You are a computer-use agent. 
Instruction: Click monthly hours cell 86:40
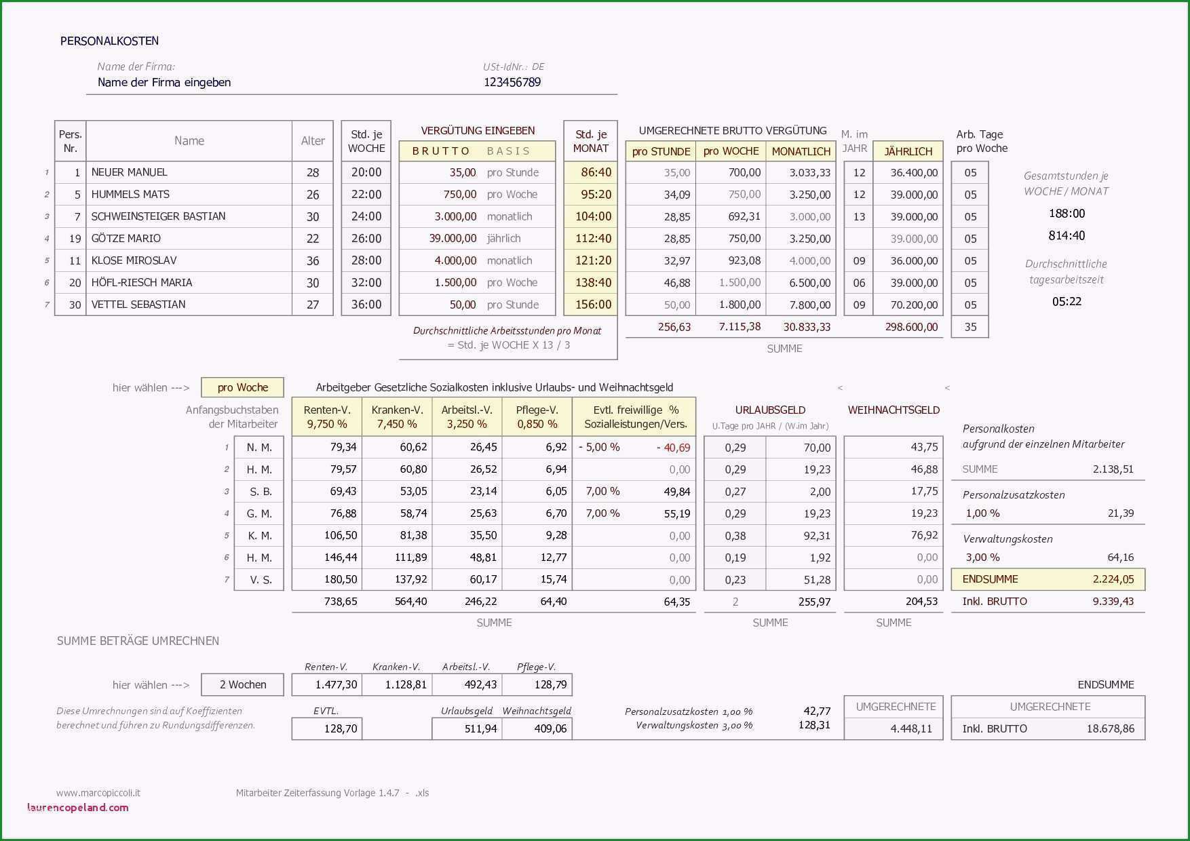[590, 172]
